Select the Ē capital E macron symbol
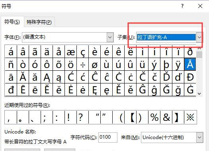209x151 pixels. [23, 90]
